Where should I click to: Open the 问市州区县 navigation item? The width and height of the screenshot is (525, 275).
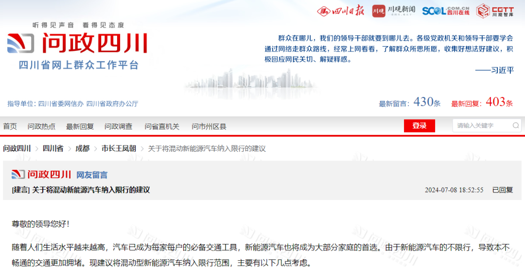[209, 126]
